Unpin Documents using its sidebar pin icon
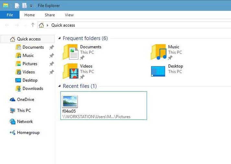The height and width of the screenshot is (164, 231). click(51, 47)
